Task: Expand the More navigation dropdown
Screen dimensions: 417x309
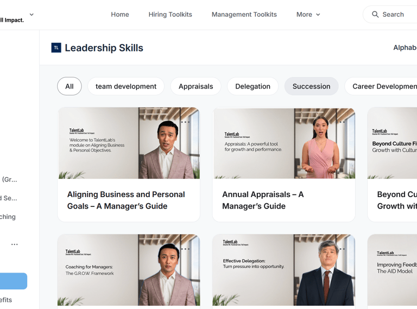Action: point(308,15)
